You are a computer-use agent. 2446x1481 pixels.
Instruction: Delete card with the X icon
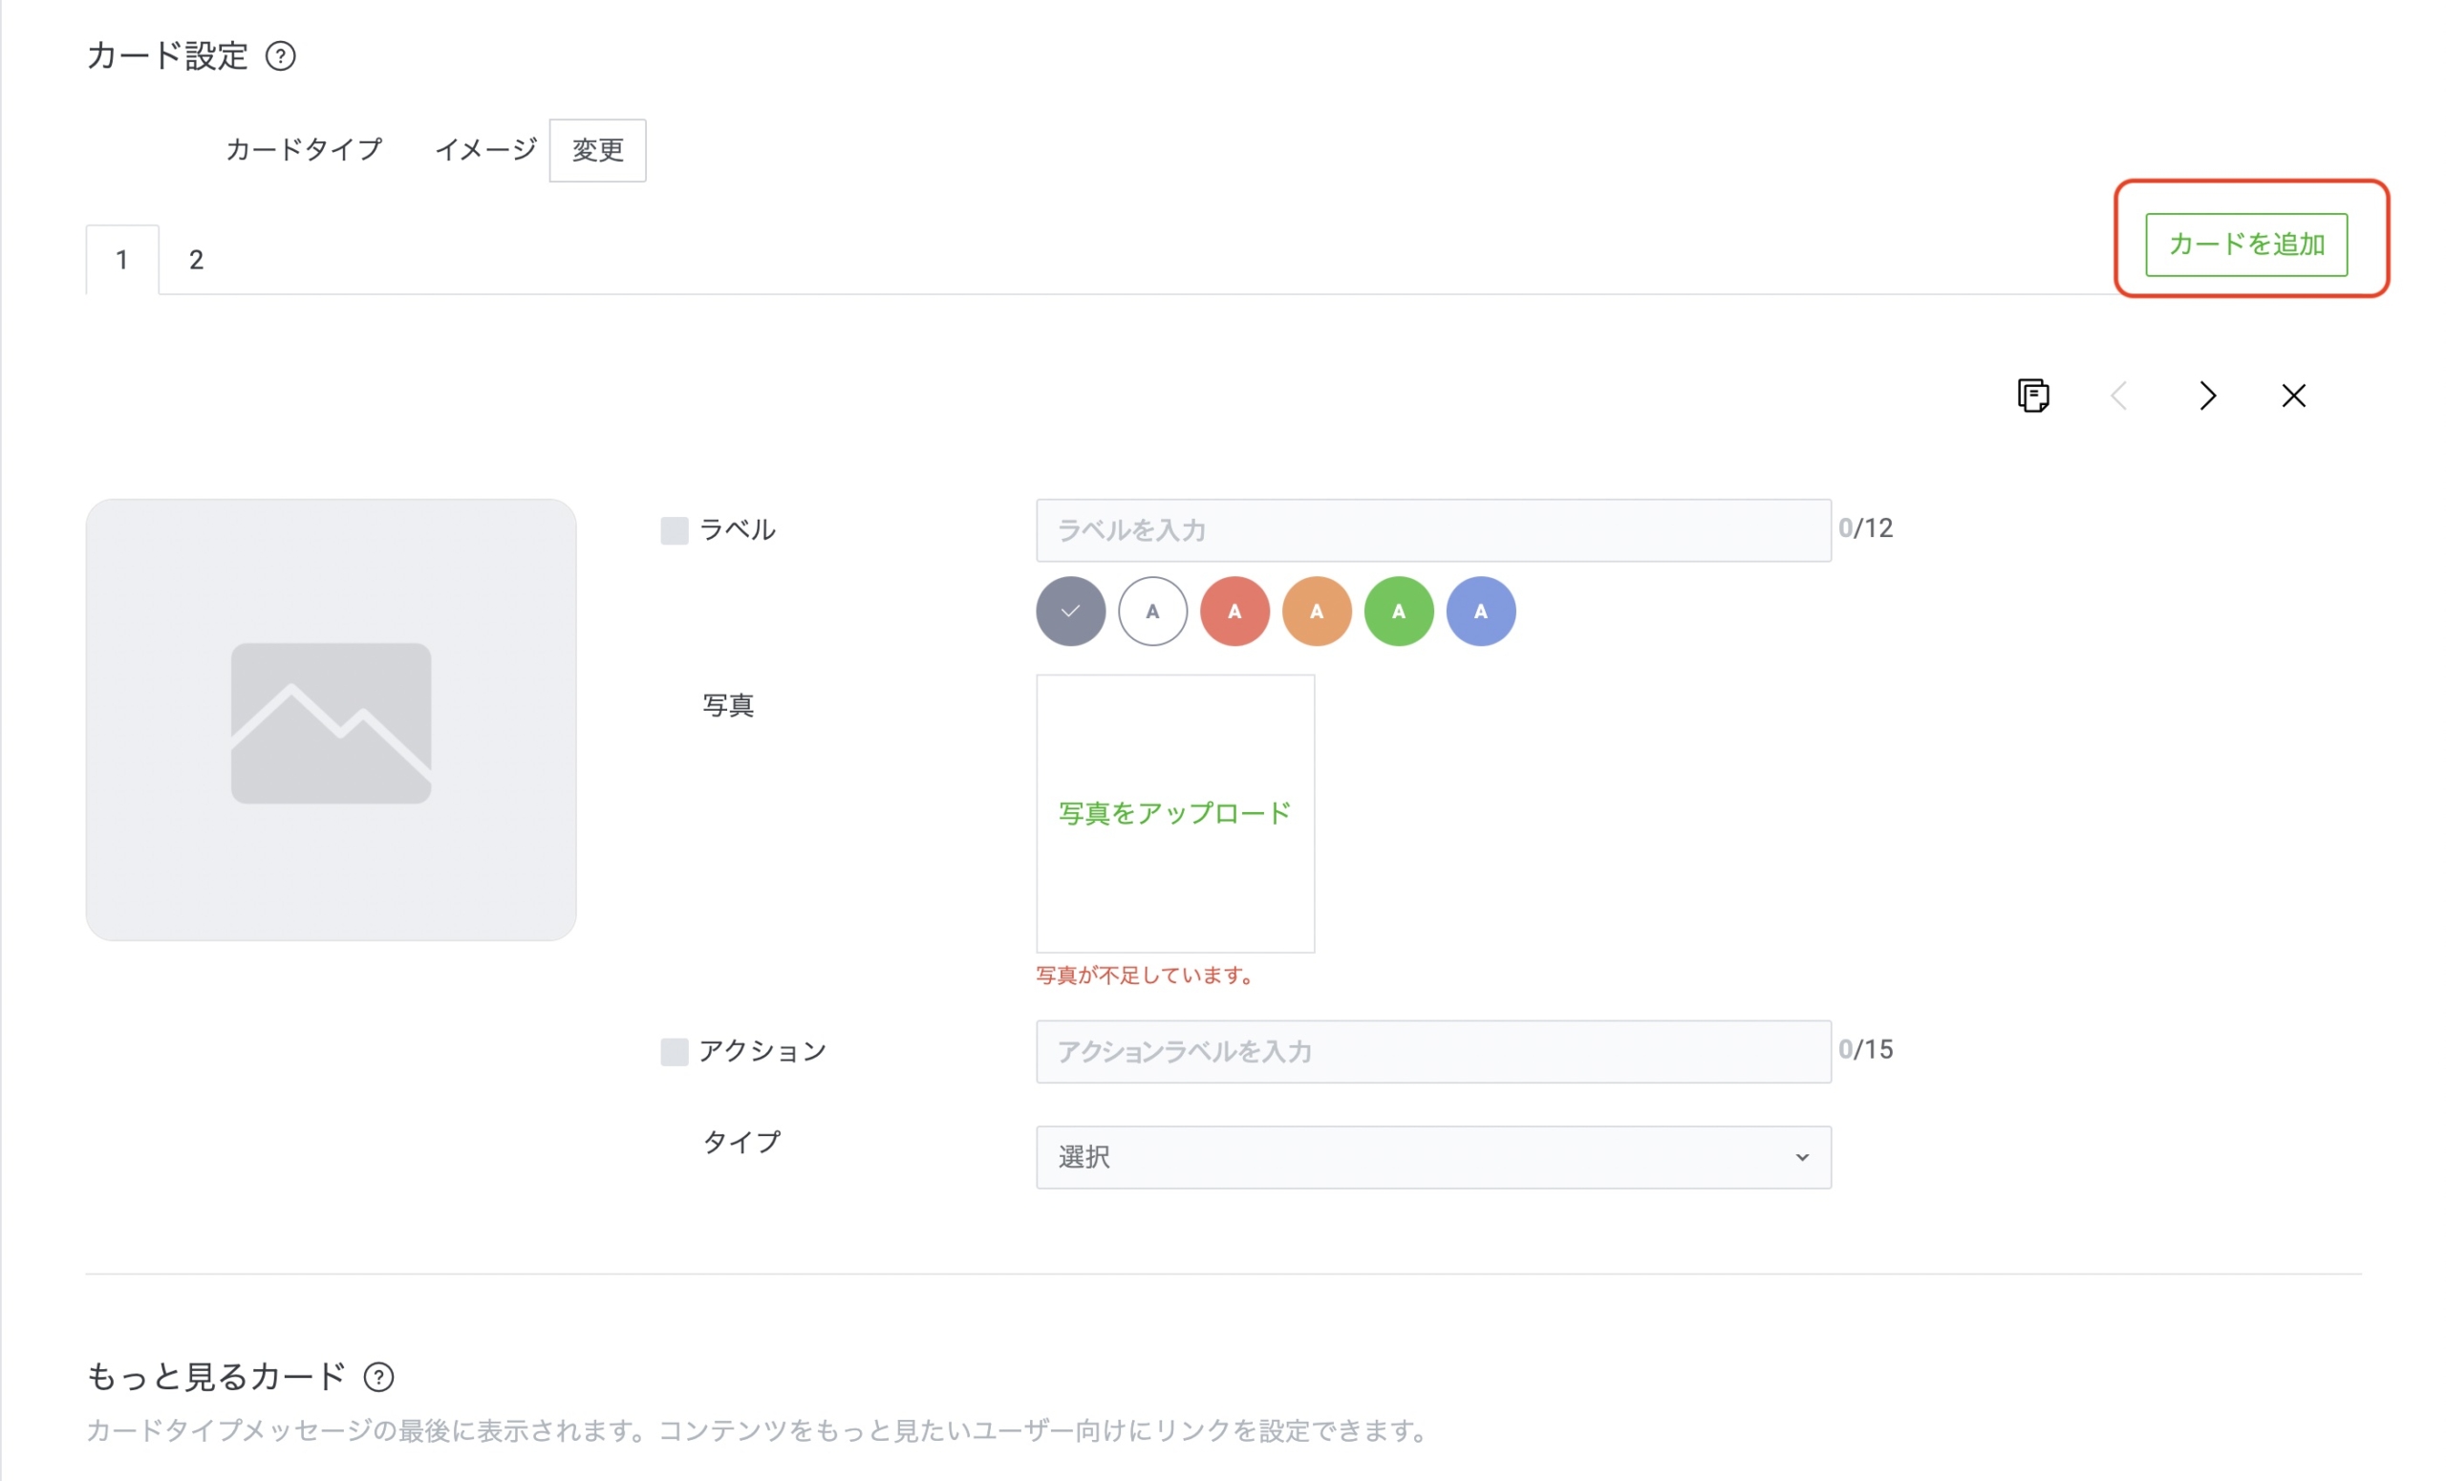[x=2293, y=397]
